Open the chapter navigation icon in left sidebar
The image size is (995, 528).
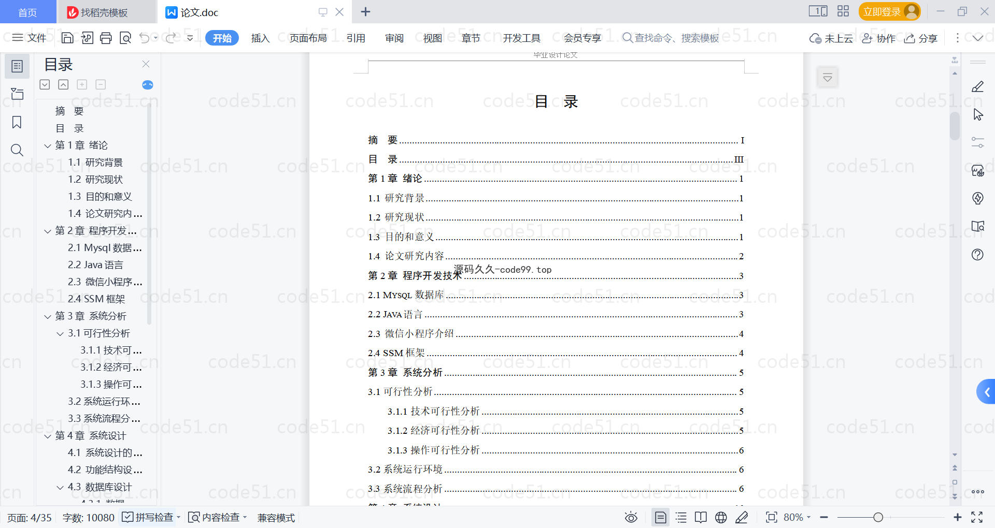17,94
